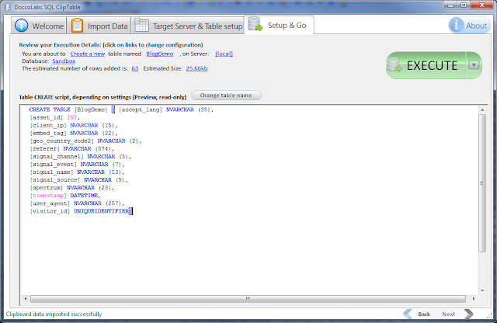Click the database icon on Execute button

pyautogui.click(x=394, y=65)
